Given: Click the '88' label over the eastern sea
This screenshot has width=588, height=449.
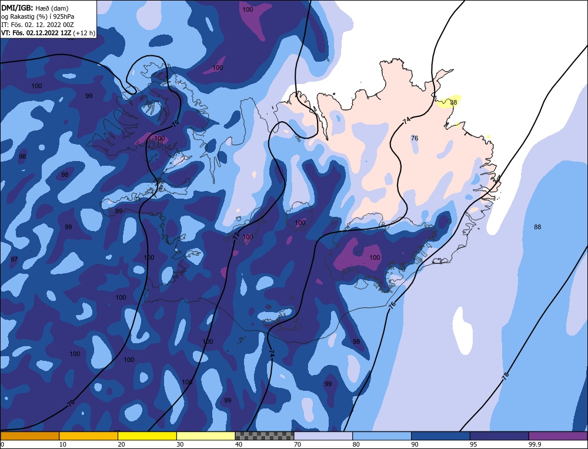Looking at the screenshot, I should (x=537, y=227).
